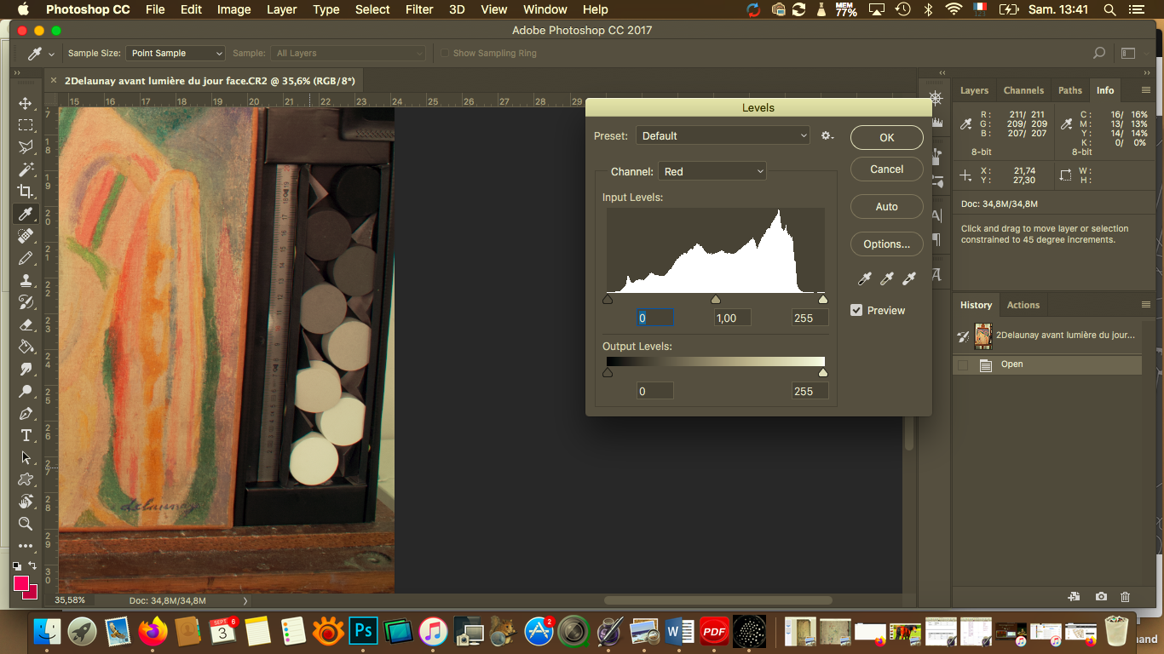Screen dimensions: 1164x654
Task: Create new document from current state
Action: (1074, 597)
